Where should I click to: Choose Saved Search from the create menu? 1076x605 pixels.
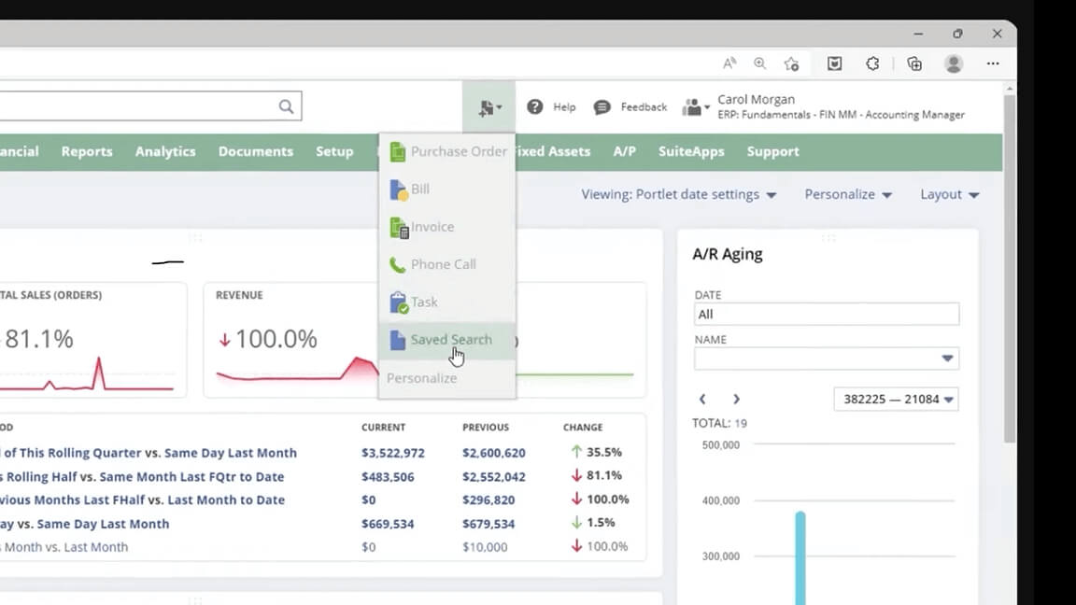451,339
